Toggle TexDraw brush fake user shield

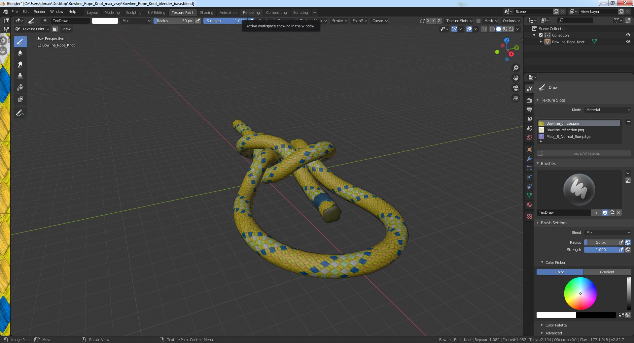(x=605, y=213)
